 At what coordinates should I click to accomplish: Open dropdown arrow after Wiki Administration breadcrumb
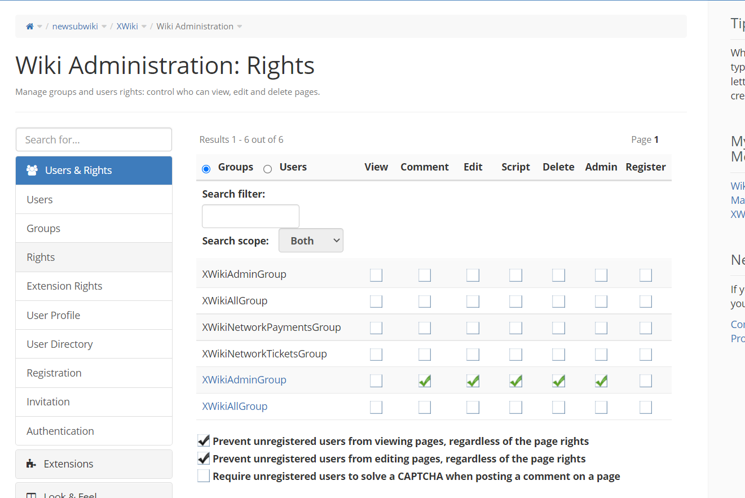[240, 27]
